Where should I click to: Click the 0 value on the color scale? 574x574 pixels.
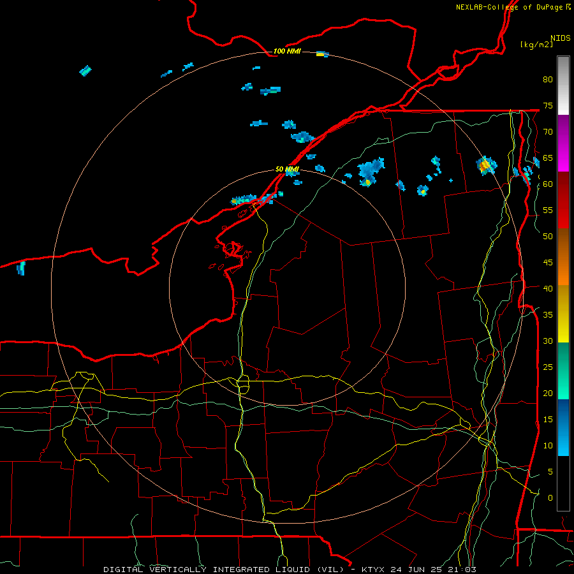(x=550, y=498)
